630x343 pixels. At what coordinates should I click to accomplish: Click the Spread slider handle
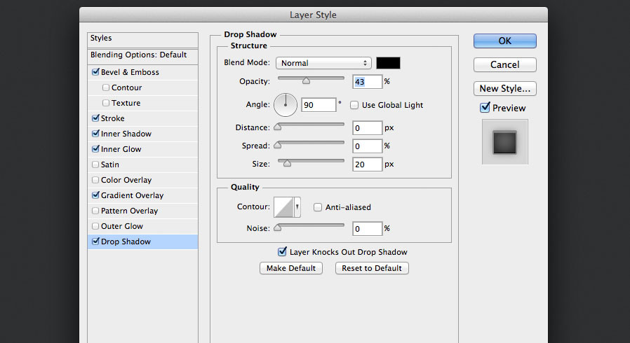pyautogui.click(x=278, y=145)
